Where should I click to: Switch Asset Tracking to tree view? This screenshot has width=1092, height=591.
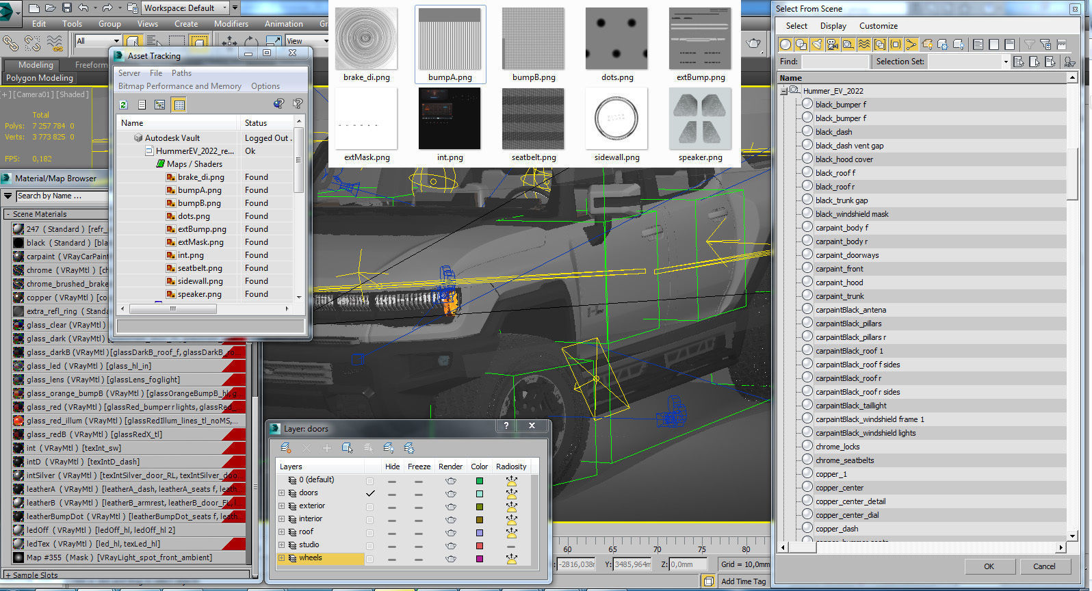pyautogui.click(x=160, y=105)
